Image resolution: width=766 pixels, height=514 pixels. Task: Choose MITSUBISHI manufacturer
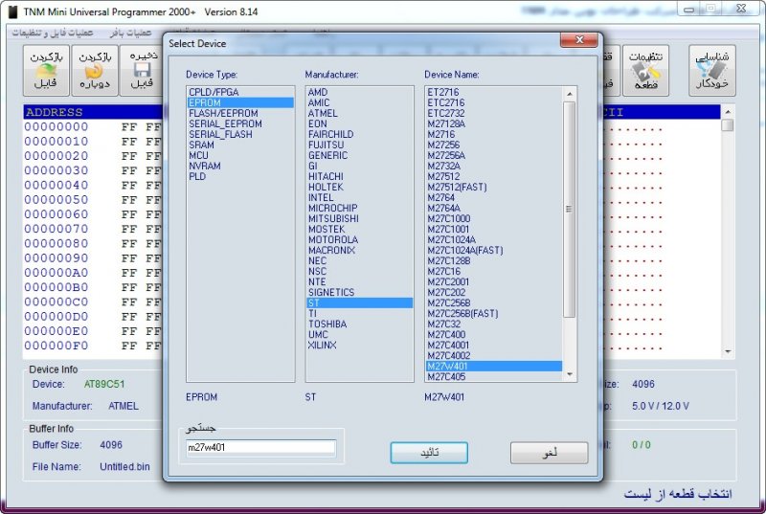pos(360,218)
